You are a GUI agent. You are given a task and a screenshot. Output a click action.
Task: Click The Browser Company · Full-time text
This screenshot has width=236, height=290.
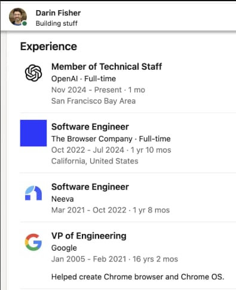coord(111,139)
